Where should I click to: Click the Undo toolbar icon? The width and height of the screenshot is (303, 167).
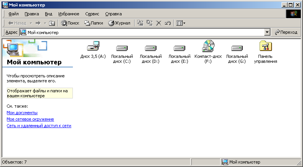(x=168, y=23)
